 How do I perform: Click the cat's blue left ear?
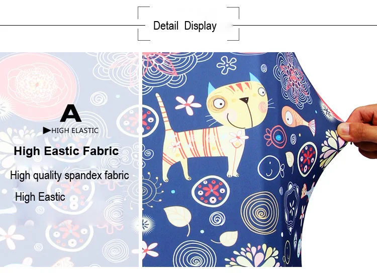[212, 88]
